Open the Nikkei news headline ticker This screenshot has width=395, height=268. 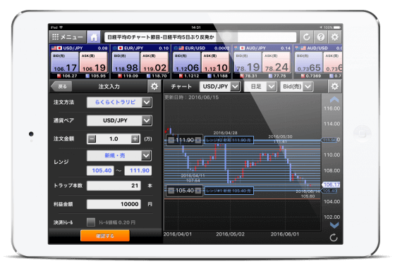(200, 37)
